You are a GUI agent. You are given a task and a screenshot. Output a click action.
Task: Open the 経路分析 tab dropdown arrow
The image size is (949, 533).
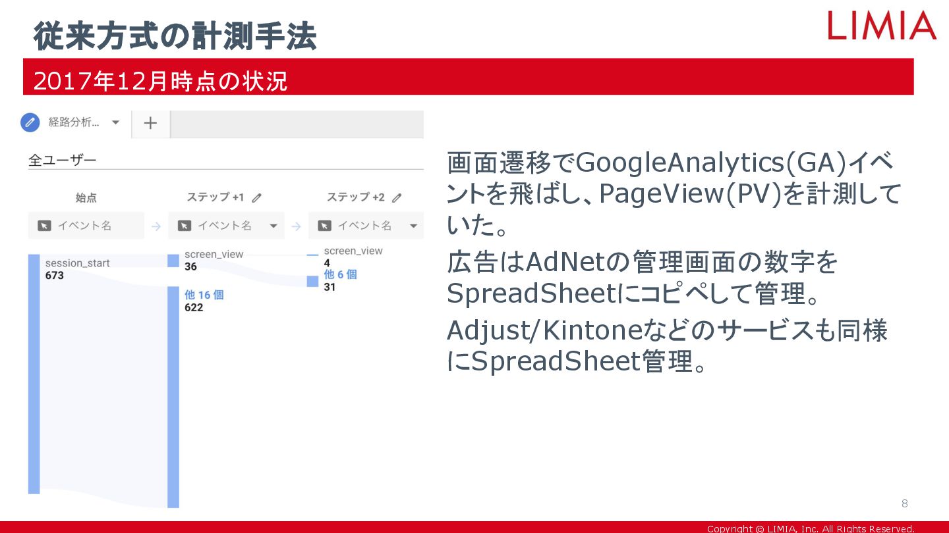[115, 122]
